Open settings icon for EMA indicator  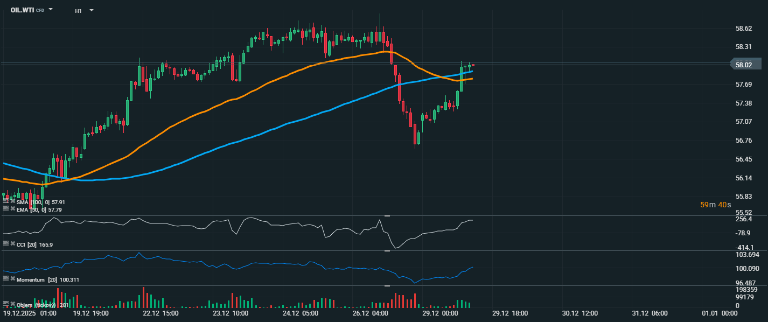6,209
